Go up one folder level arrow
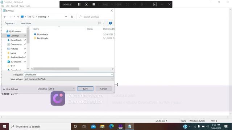Viewport: 232px width, 130px height. (x=18, y=17)
